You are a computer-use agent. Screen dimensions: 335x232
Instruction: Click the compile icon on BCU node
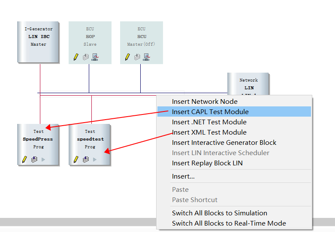point(137,57)
